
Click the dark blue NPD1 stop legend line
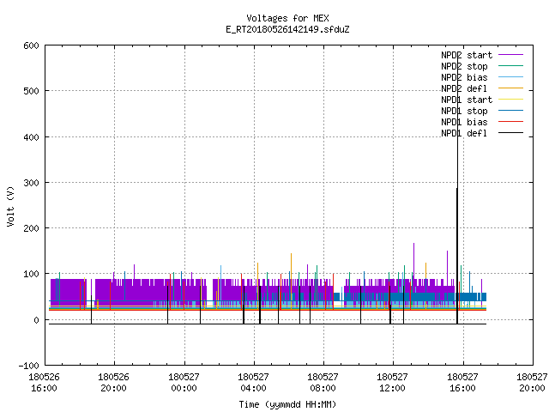point(510,111)
